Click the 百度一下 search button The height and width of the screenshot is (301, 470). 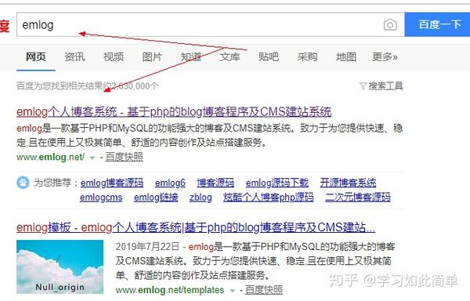437,24
